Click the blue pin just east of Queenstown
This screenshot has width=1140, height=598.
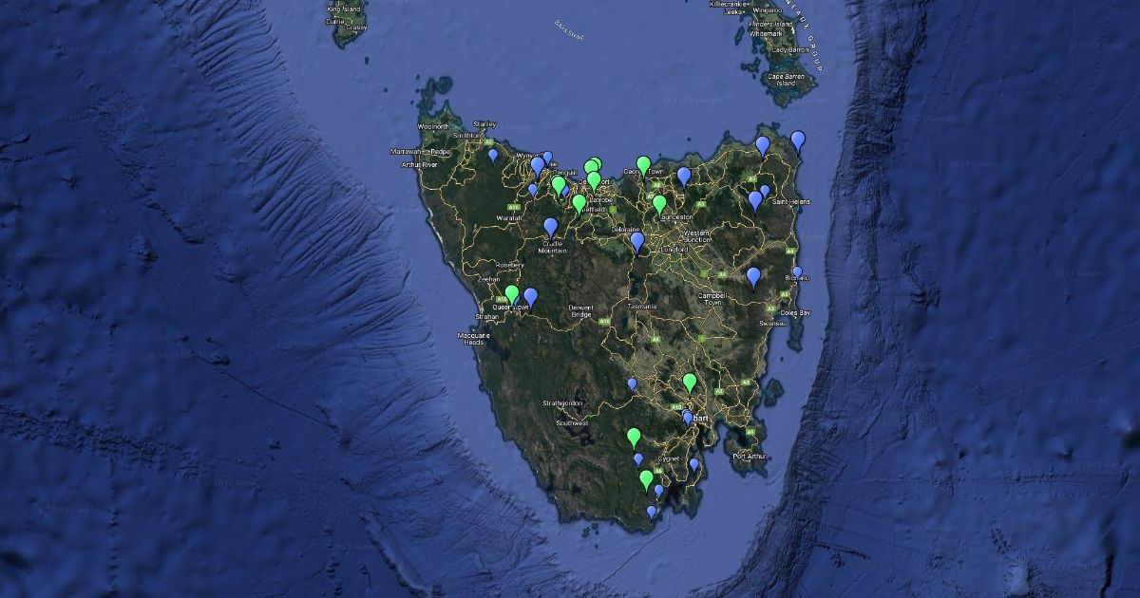(531, 298)
